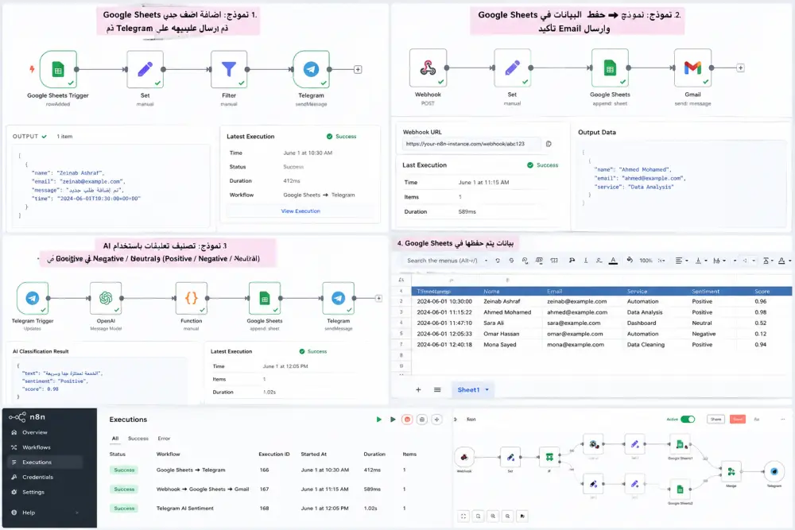This screenshot has height=530, width=795.
Task: Click the fill color bucket in Sheets toolbar
Action: coord(629,260)
